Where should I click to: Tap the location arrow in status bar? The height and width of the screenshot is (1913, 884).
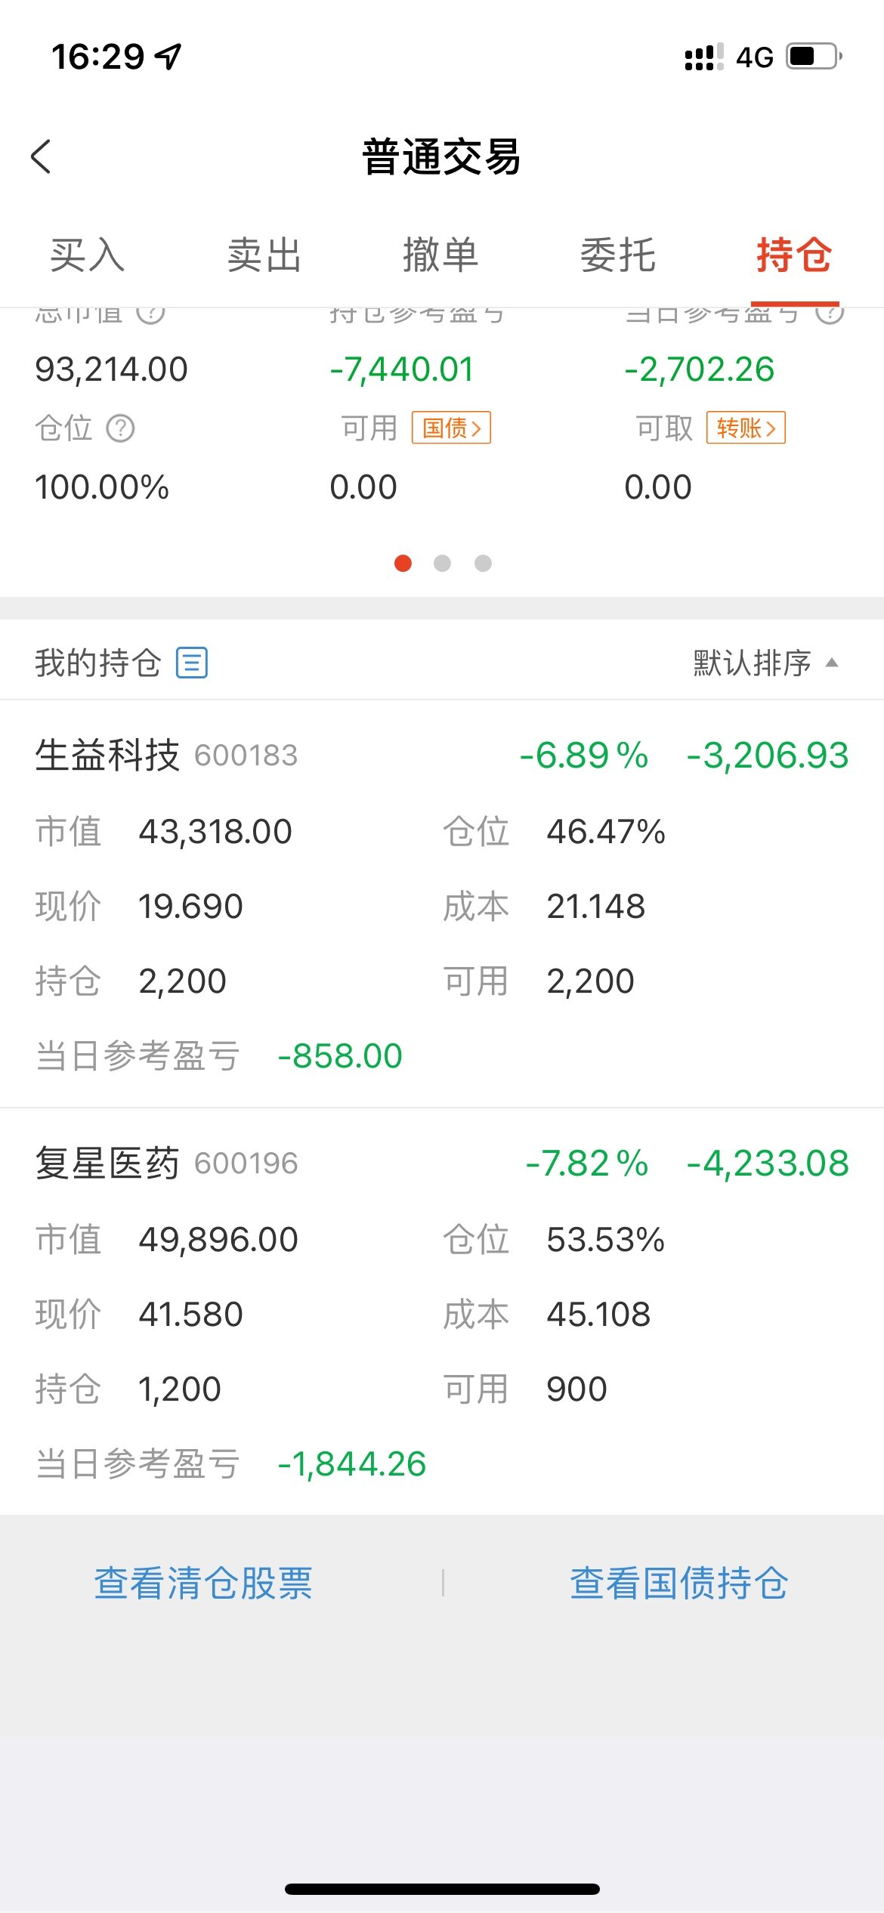168,57
